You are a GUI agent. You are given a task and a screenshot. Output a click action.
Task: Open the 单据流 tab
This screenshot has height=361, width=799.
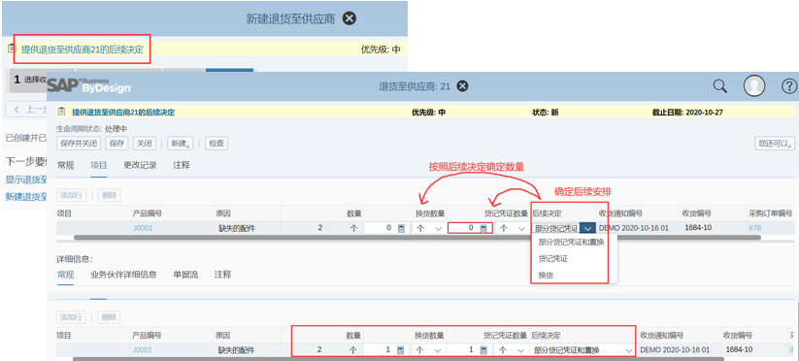[185, 275]
